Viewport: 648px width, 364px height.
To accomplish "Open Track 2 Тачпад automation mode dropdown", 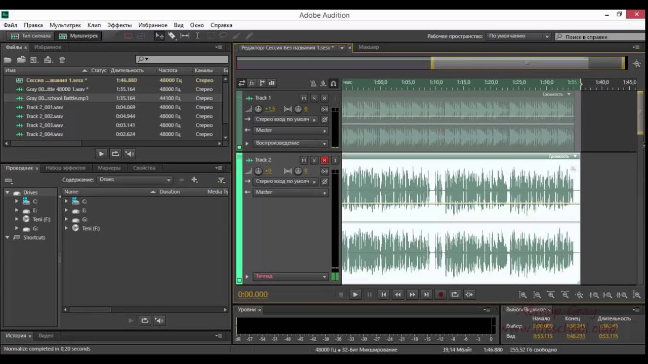I will (291, 277).
